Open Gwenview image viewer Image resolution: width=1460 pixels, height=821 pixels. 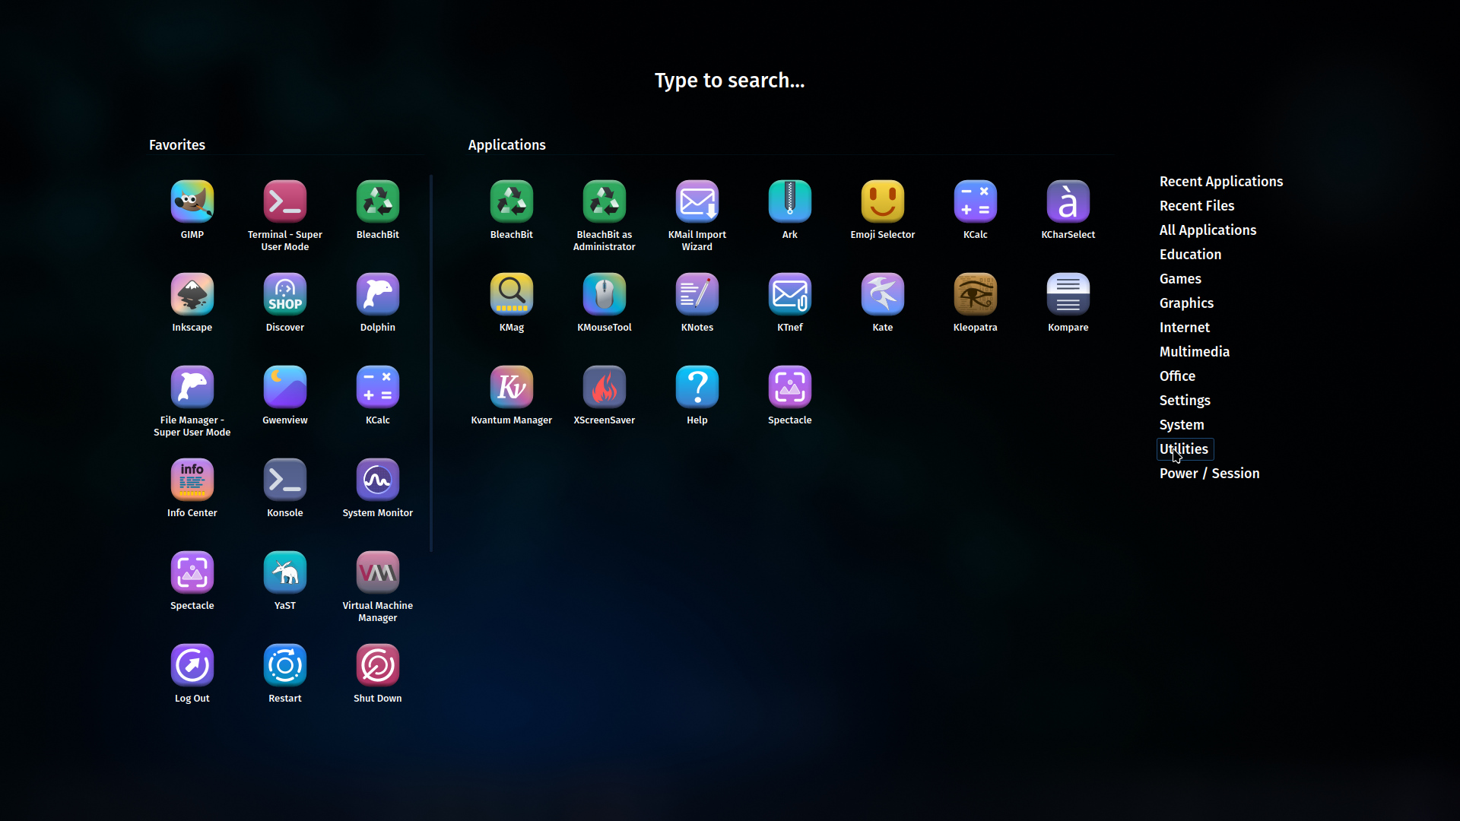(x=285, y=387)
